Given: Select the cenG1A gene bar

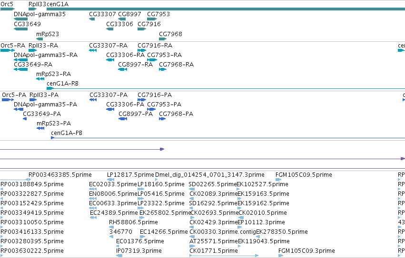Looking at the screenshot, I should coord(226,9).
